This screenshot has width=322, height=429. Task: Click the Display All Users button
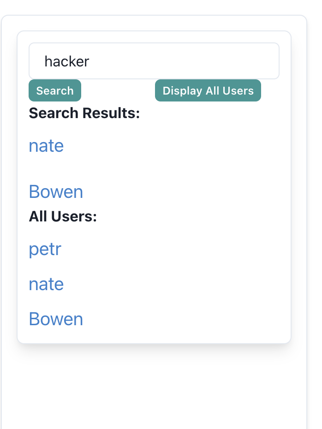208,90
